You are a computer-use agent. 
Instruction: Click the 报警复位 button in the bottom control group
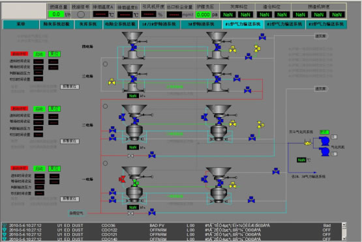(70, 198)
